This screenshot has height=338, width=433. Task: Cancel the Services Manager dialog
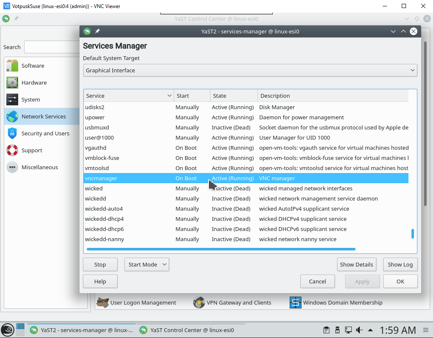click(318, 281)
